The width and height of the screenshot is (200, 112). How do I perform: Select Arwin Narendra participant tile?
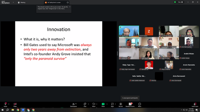click(189, 65)
